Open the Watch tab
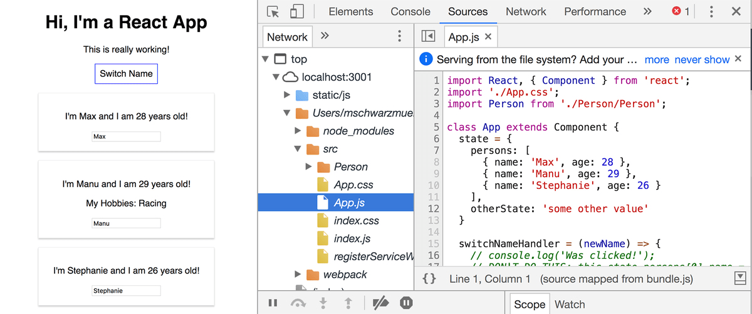The width and height of the screenshot is (752, 314). point(570,305)
